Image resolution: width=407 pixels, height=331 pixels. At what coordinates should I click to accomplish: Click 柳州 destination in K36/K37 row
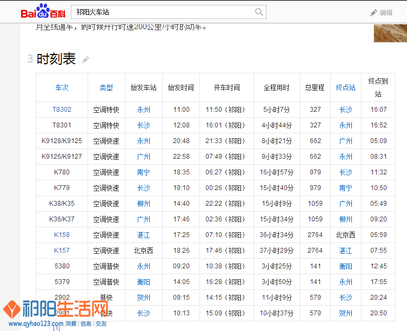pos(346,219)
